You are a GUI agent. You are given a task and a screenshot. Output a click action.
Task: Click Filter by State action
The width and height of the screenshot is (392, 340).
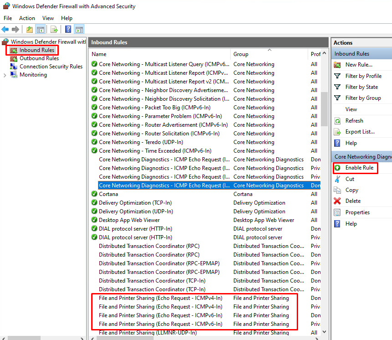click(361, 87)
